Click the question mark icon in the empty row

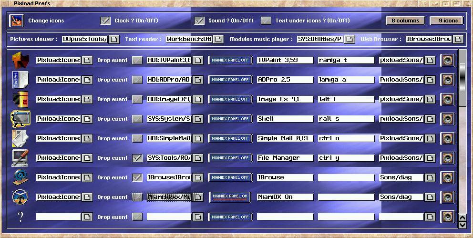tap(21, 217)
